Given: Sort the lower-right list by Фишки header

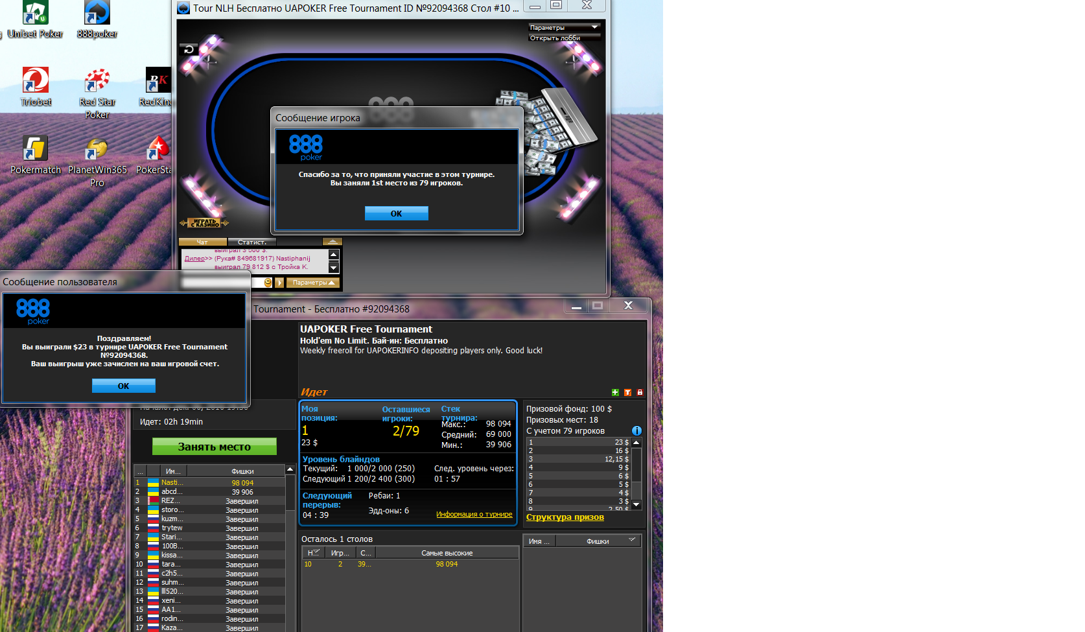Looking at the screenshot, I should (598, 541).
